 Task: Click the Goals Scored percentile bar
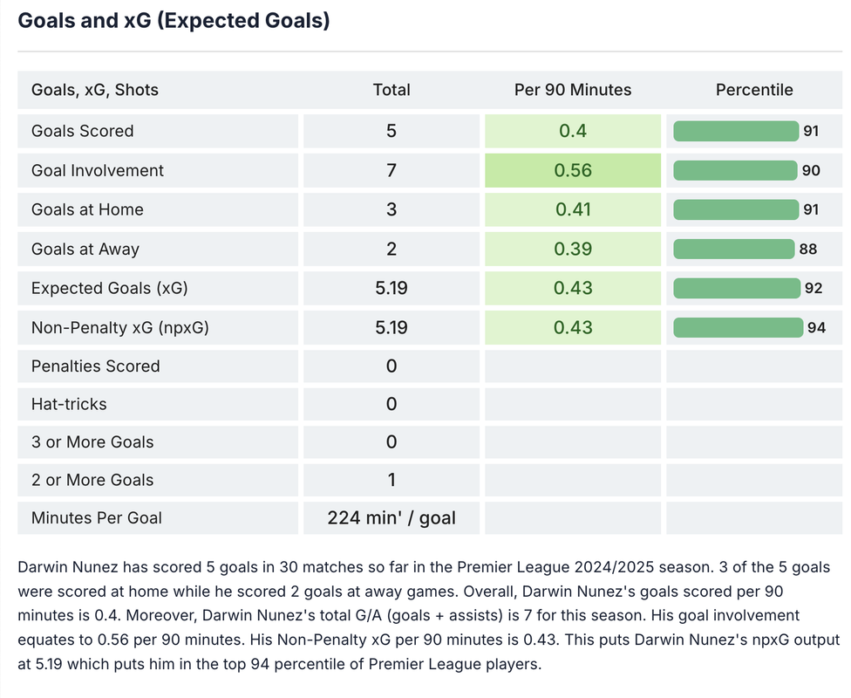pos(737,131)
